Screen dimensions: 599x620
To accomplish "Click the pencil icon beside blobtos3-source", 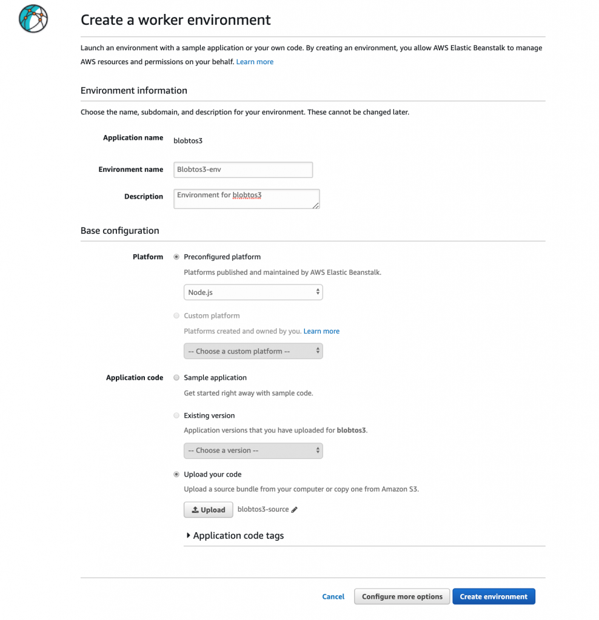I will pos(295,509).
